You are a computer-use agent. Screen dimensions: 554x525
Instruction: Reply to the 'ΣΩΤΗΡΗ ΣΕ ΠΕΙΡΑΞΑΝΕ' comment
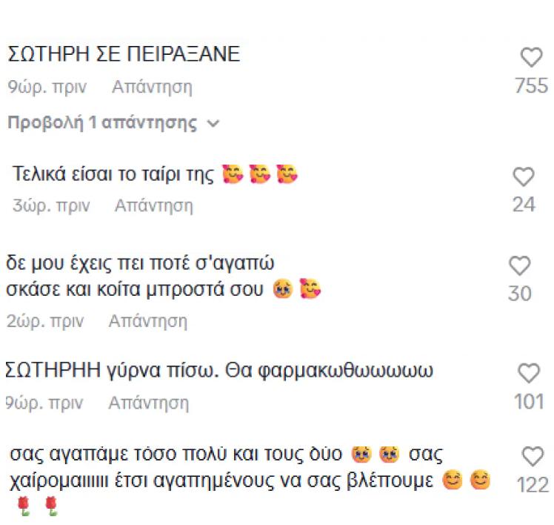152,87
